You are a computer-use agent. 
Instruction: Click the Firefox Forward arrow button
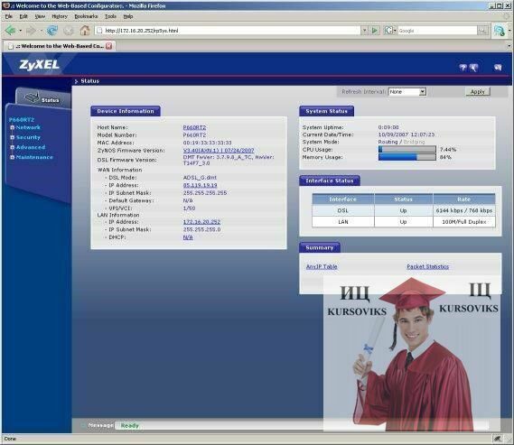[x=31, y=31]
